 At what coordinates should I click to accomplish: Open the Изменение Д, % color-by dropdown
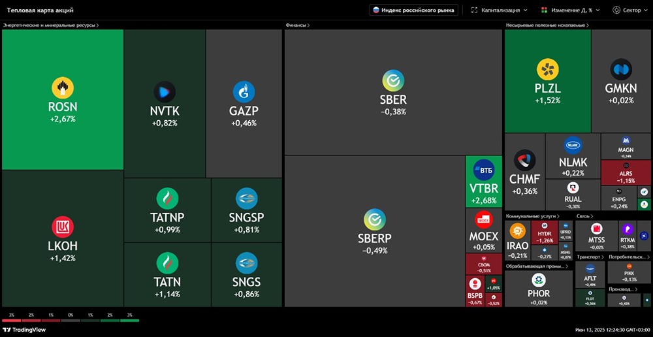tap(570, 10)
